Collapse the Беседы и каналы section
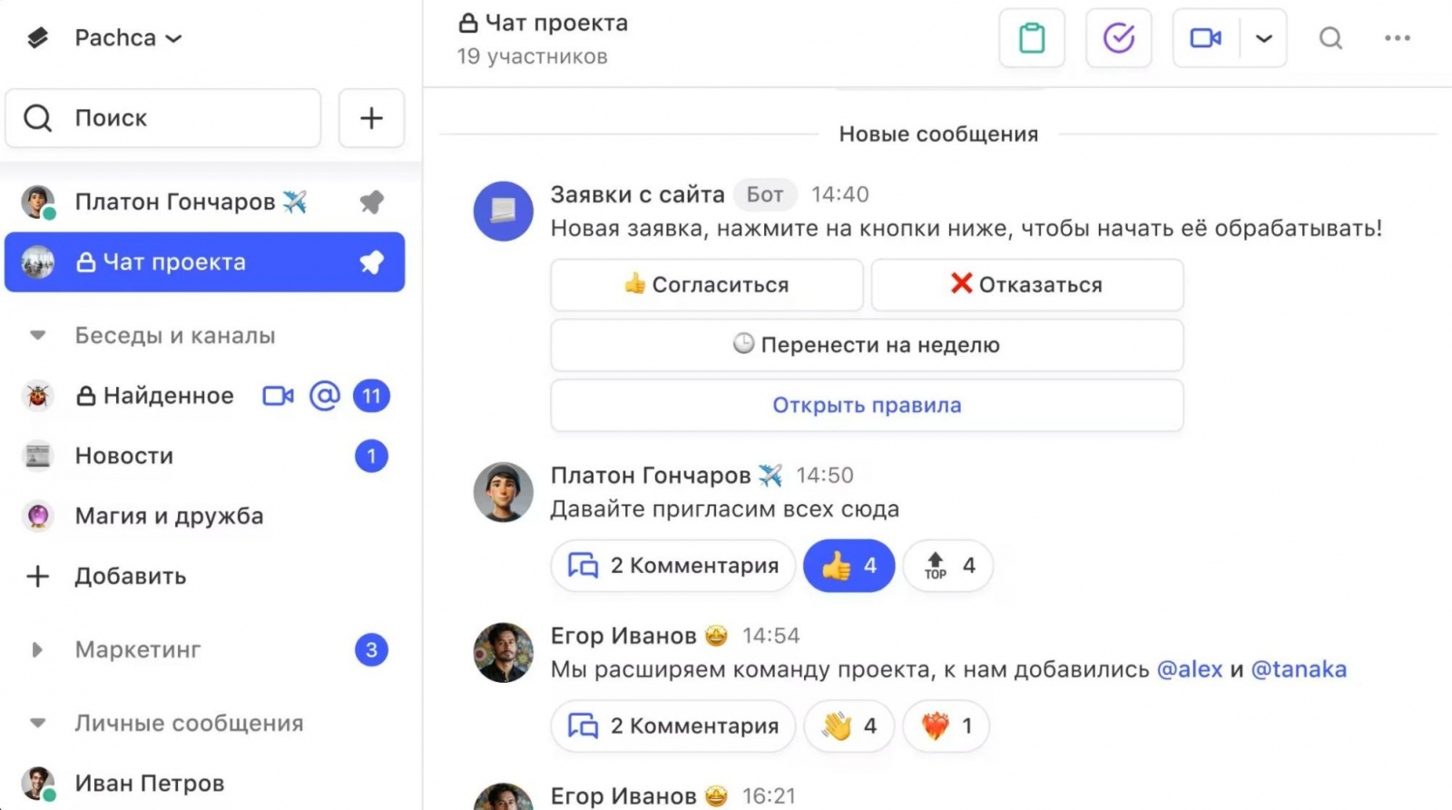1452x810 pixels. pyautogui.click(x=37, y=336)
